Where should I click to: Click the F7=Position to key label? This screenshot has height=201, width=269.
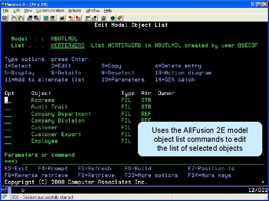[211, 169]
